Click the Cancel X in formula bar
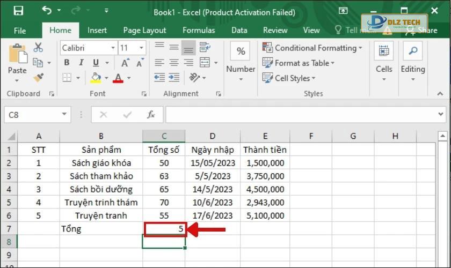 click(103, 115)
